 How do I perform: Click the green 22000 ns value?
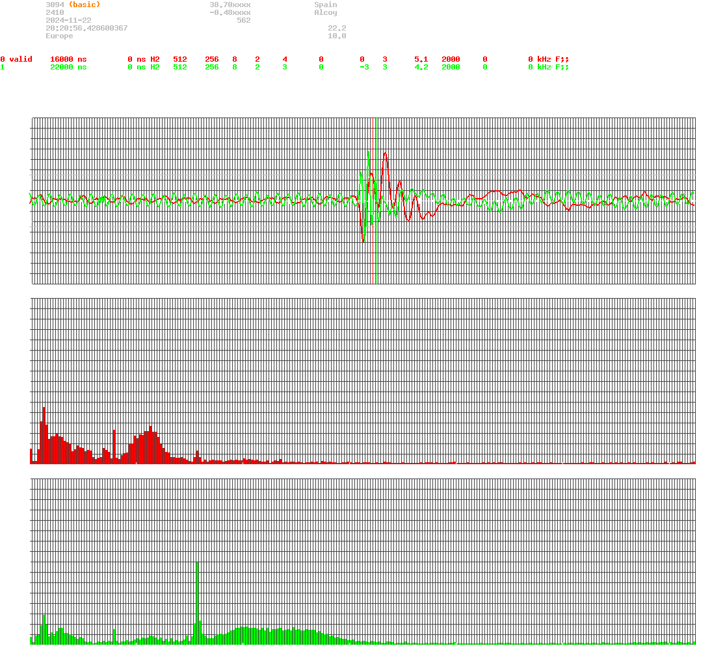point(68,67)
